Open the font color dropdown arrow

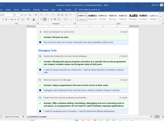click(x=36, y=19)
